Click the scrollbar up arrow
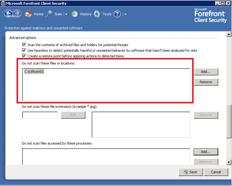The height and width of the screenshot is (186, 232). click(x=229, y=34)
